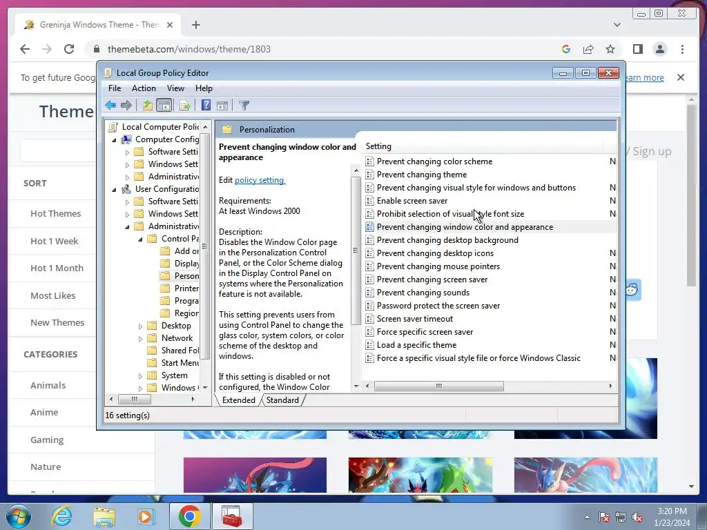This screenshot has width=707, height=530.
Task: Open the Anime category link
Action: click(44, 413)
